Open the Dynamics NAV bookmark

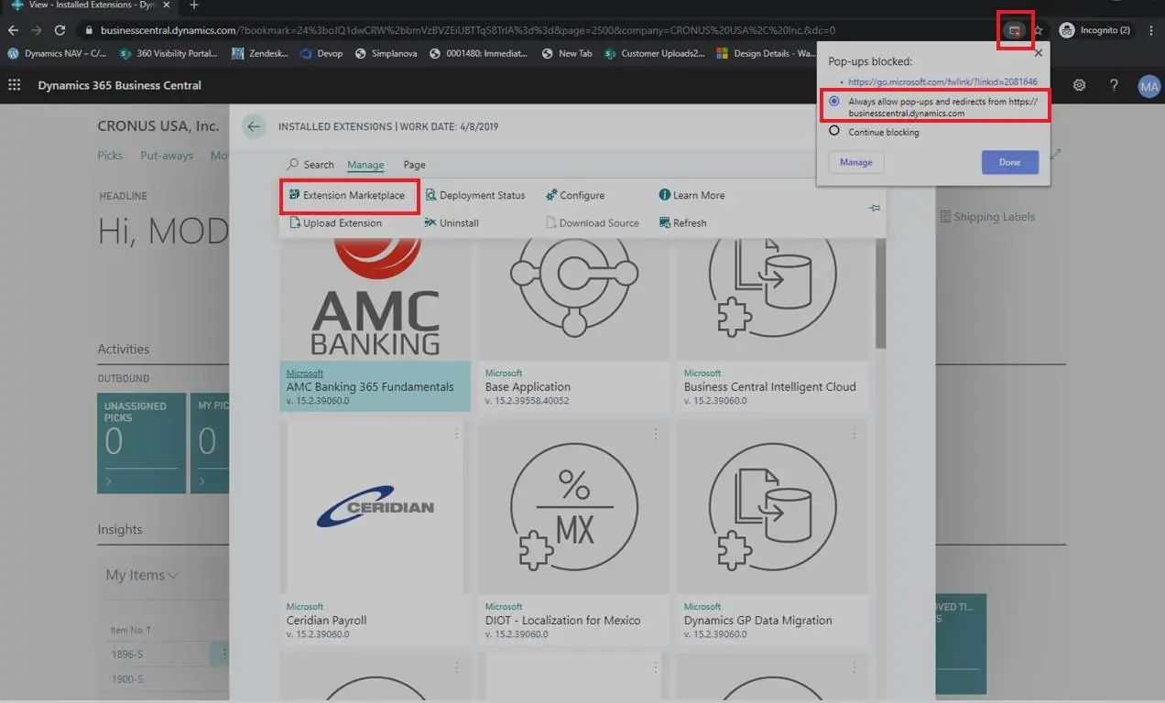click(57, 53)
